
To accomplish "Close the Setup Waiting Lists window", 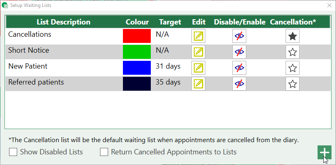I will coord(329,5).
